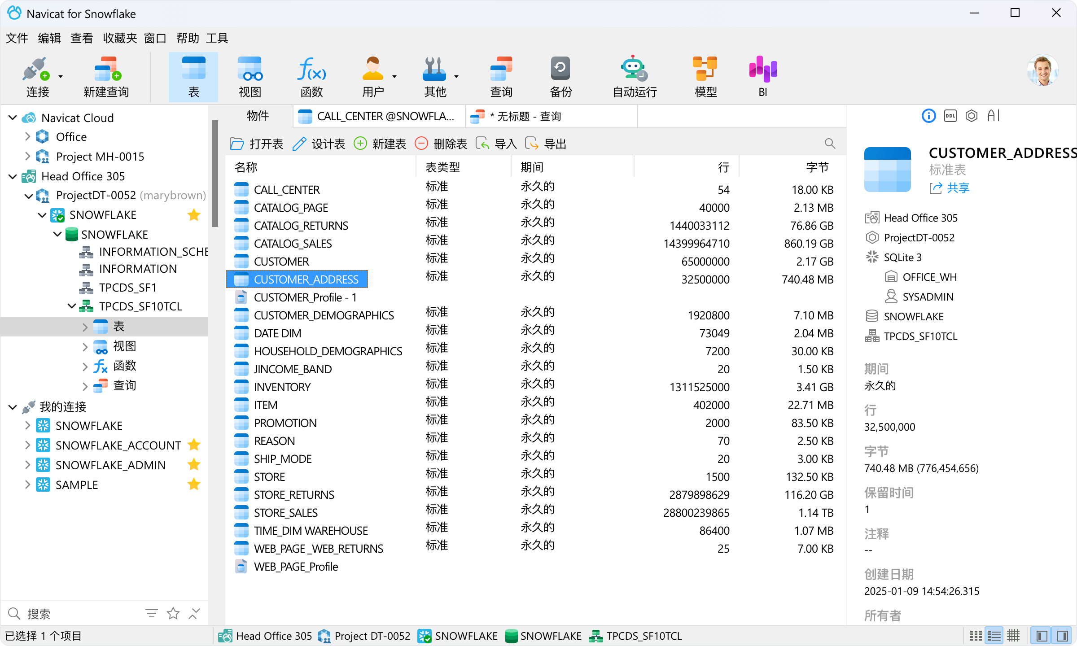Toggle favorites-only star filter in sidebar
The image size is (1077, 646).
pyautogui.click(x=173, y=613)
